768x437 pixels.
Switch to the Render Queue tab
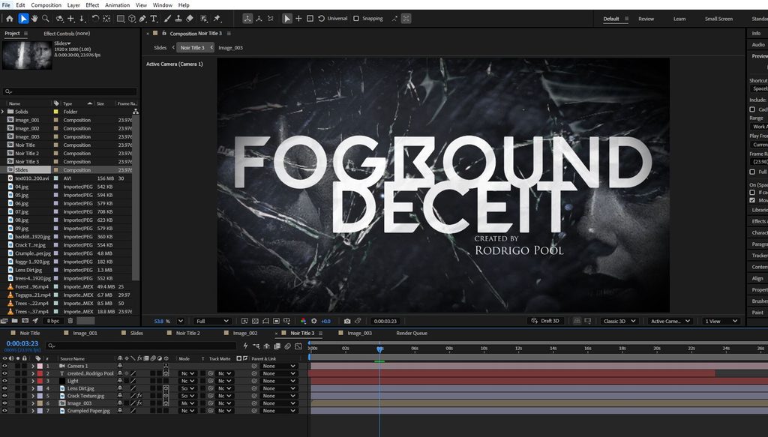click(412, 334)
